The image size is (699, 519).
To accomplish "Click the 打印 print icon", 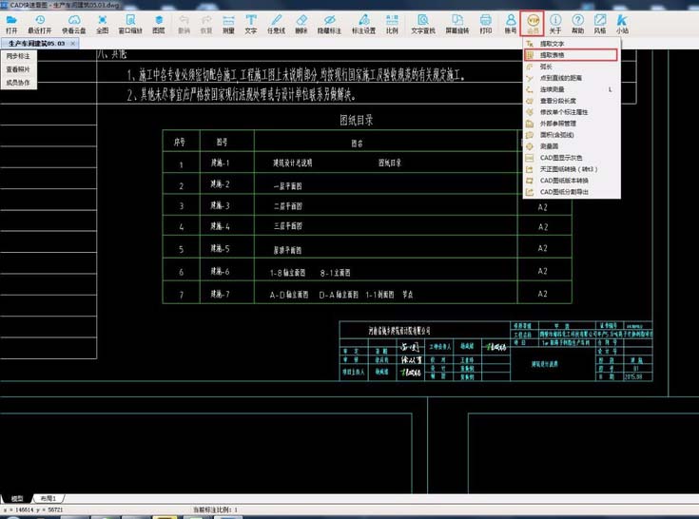I will [x=485, y=24].
